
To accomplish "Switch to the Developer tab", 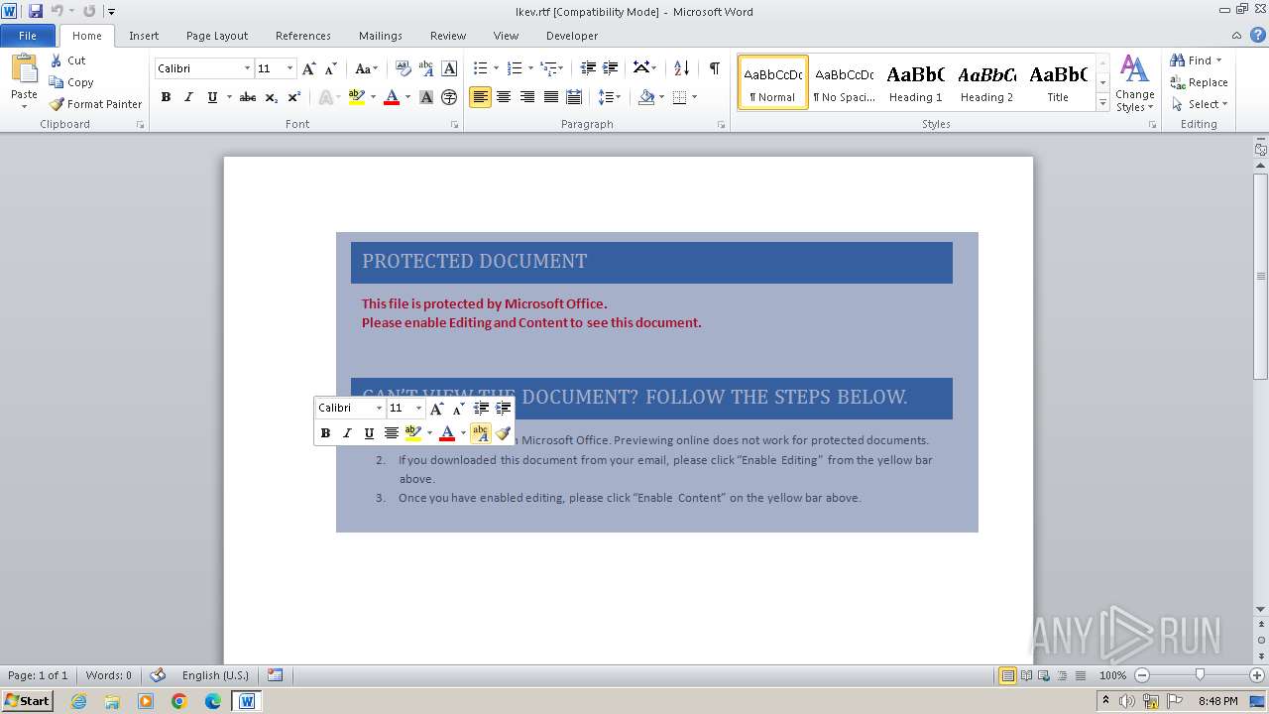I will tap(572, 36).
